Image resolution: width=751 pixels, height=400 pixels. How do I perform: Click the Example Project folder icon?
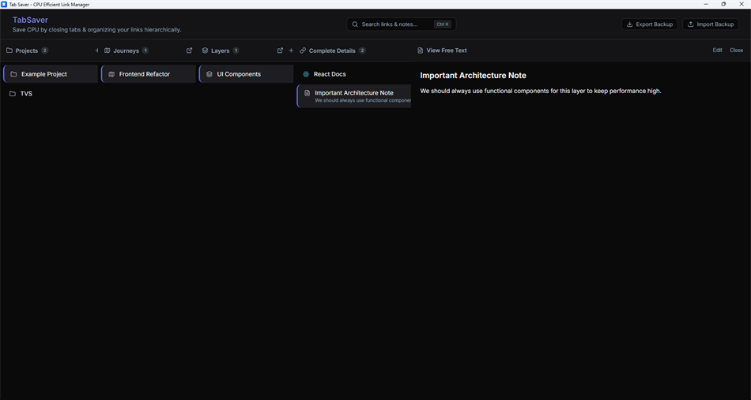coord(13,74)
